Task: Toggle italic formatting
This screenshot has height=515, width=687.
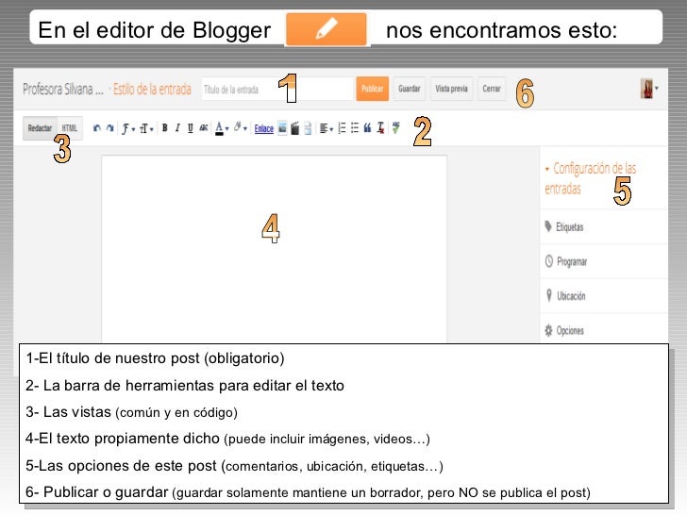Action: coord(177,128)
